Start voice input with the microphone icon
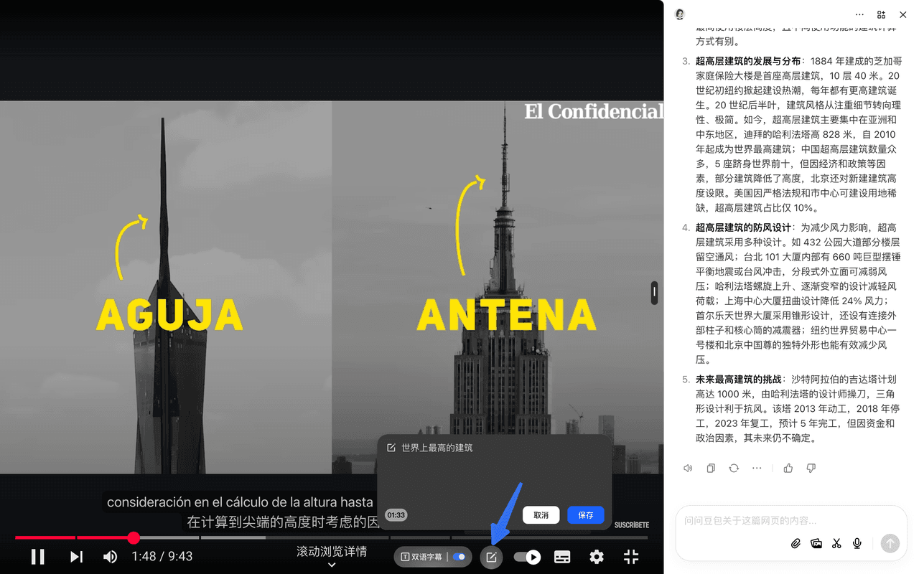 click(x=857, y=544)
